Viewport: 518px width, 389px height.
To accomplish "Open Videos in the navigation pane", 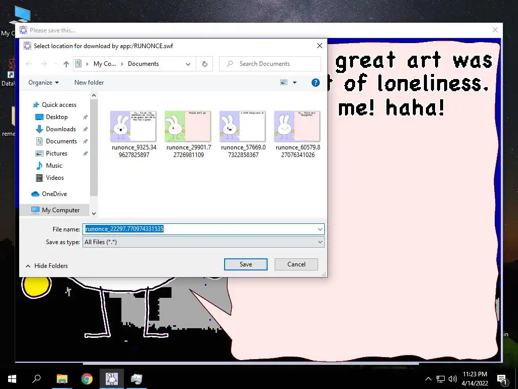I will [50, 178].
